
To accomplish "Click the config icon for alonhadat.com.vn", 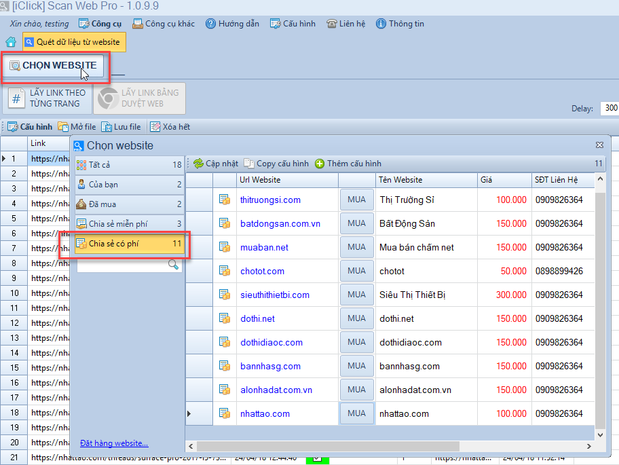I will 225,390.
